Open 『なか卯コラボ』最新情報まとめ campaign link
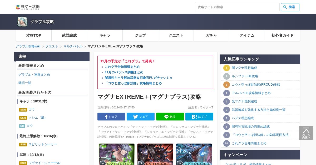The width and height of the screenshot is (316, 165). point(248,163)
